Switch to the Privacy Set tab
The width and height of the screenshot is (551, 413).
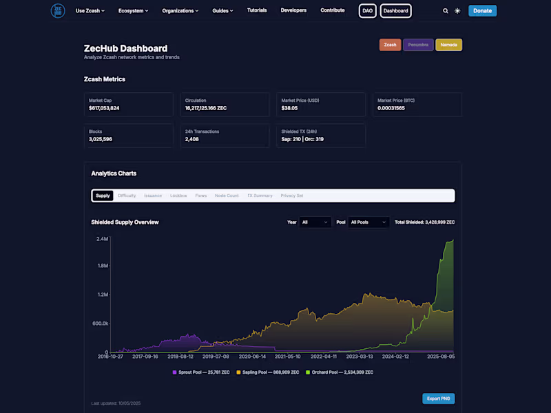tap(291, 195)
